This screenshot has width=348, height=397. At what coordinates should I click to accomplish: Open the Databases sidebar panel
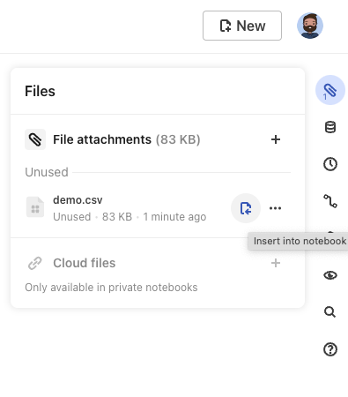tap(330, 127)
